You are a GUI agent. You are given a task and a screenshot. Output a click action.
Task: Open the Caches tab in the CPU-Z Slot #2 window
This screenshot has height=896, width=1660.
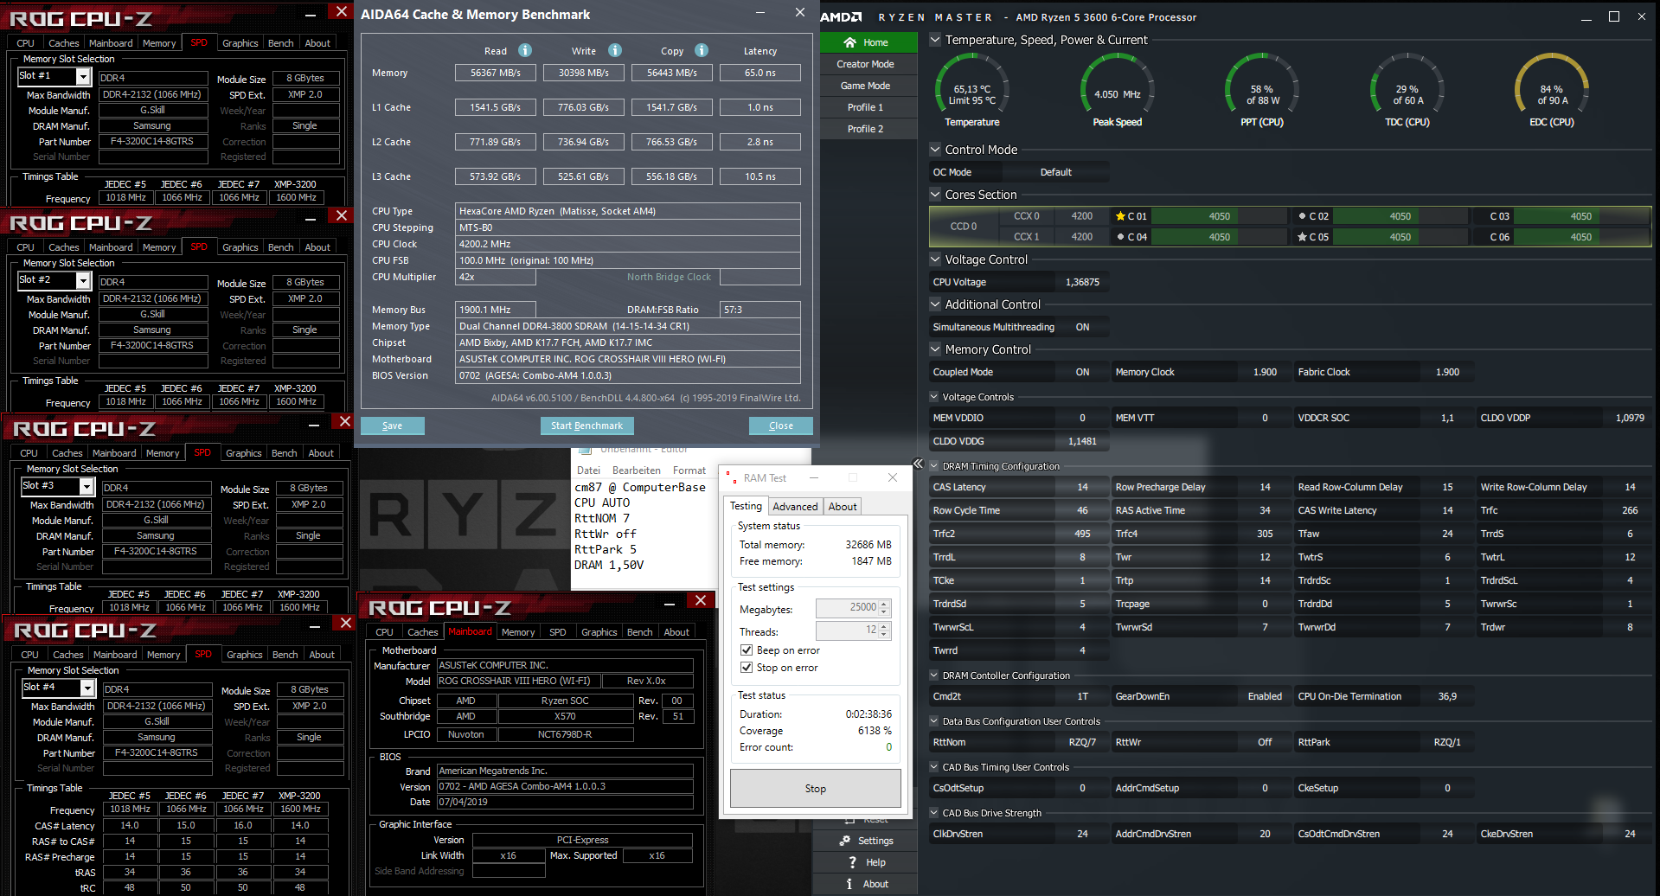point(64,247)
